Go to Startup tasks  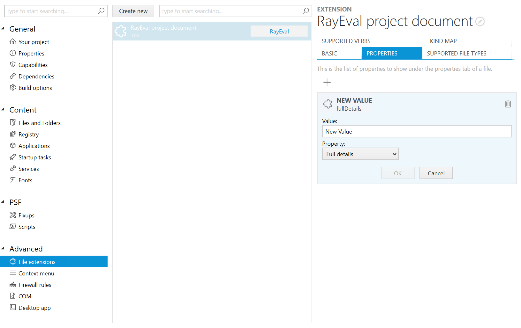(x=34, y=157)
